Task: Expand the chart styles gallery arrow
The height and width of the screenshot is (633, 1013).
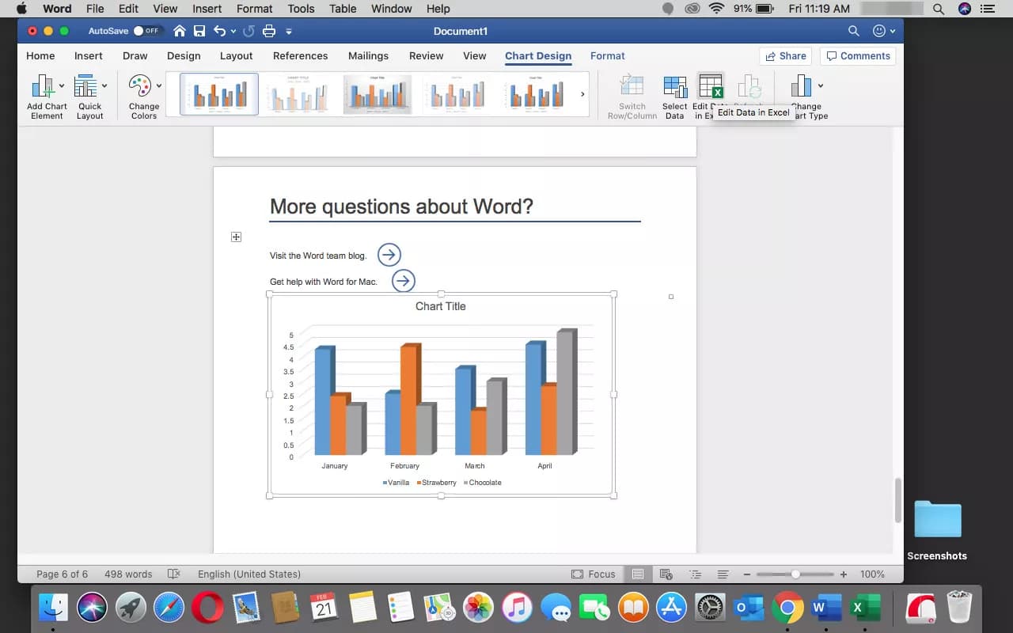Action: (582, 94)
